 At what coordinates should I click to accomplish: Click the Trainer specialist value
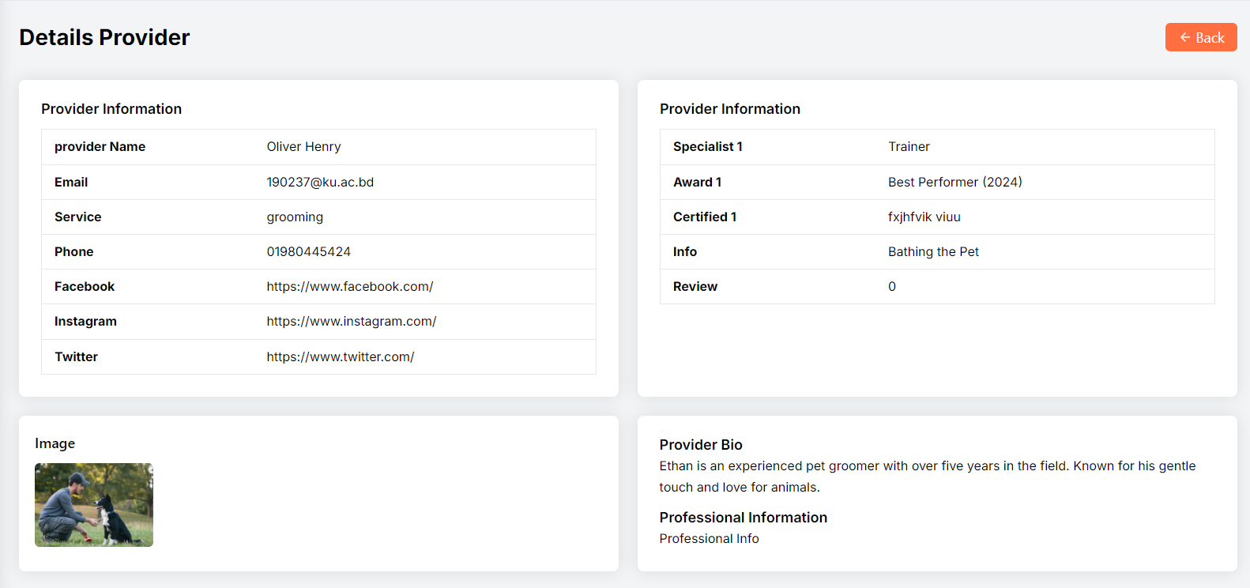click(909, 146)
